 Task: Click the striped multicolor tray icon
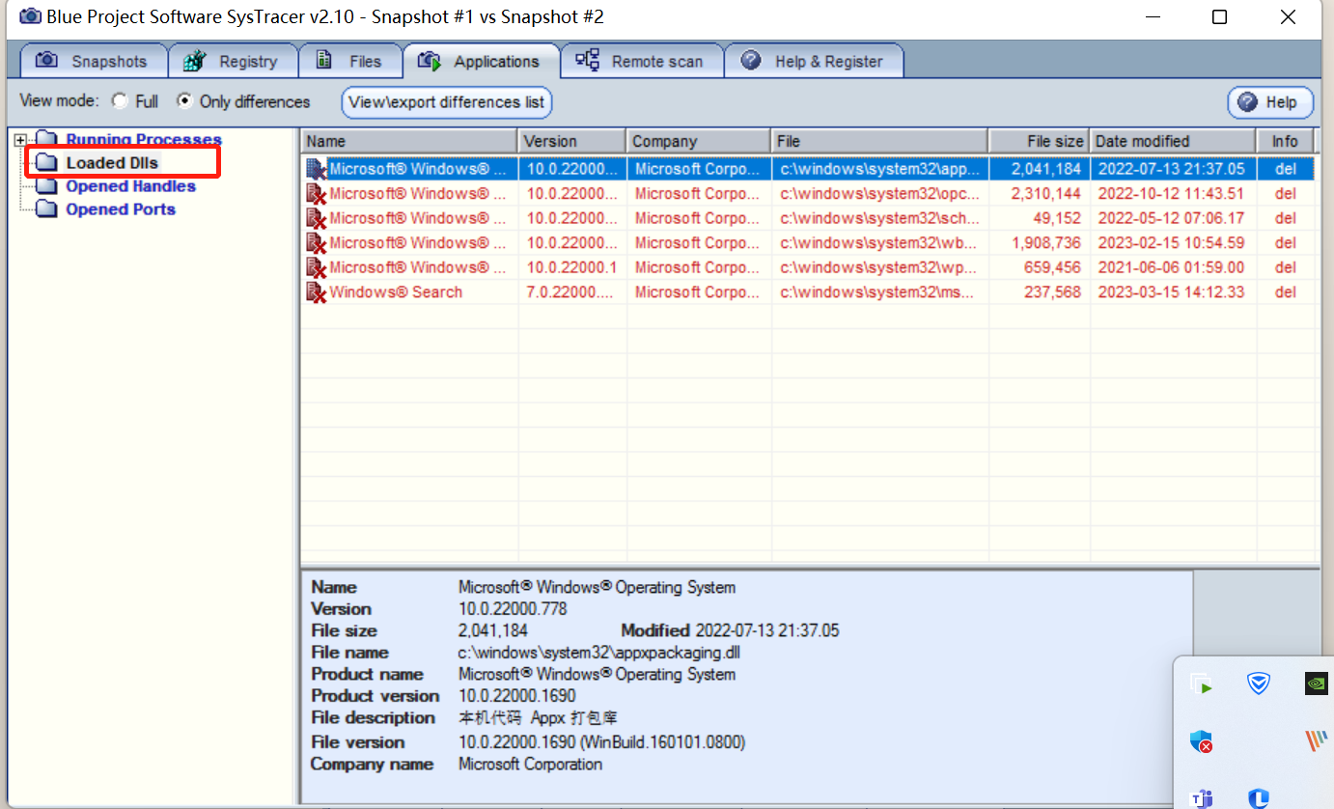pos(1316,741)
